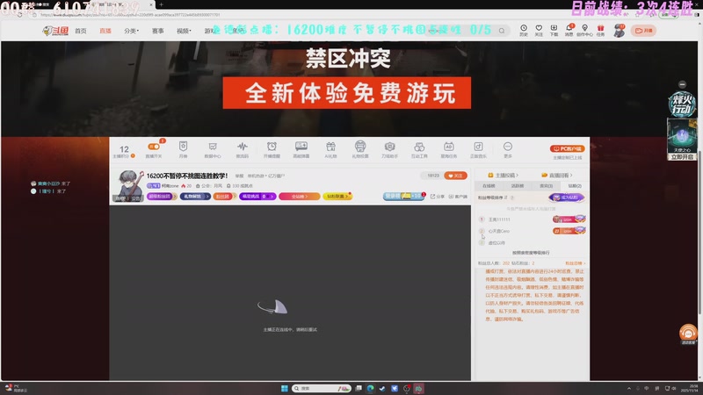Switch to the 在线榜 tab

(489, 186)
